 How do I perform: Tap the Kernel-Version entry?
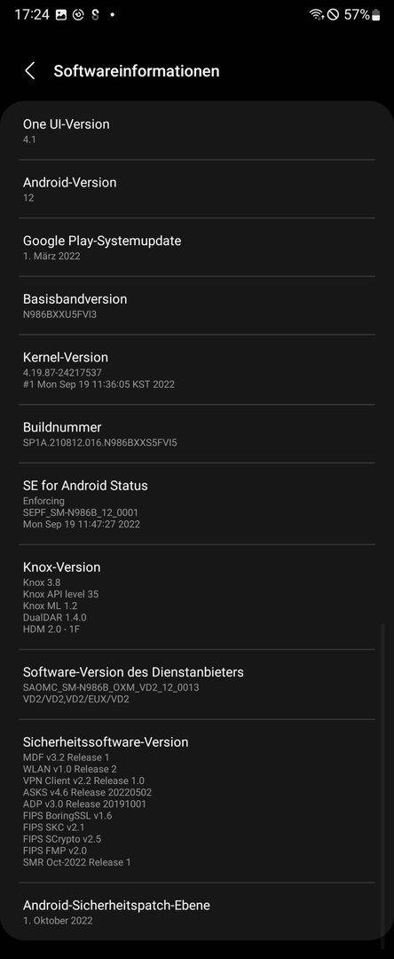tap(197, 369)
